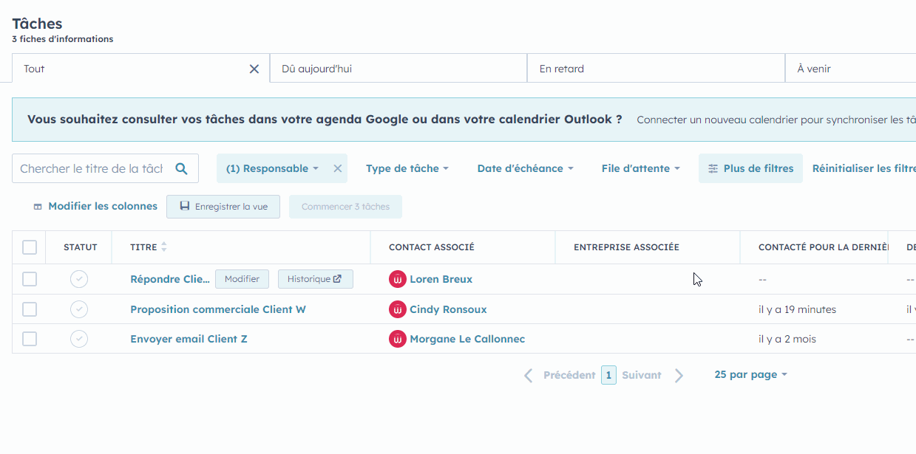Open the 25 par page dropdown
This screenshot has height=454, width=916.
pos(750,374)
